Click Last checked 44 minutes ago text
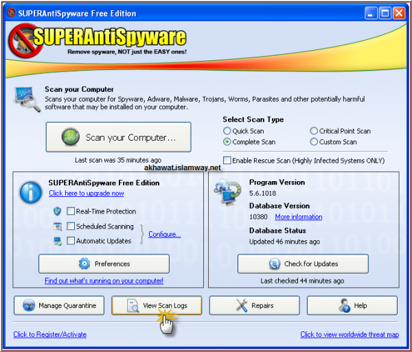412x352 pixels. coord(302,281)
